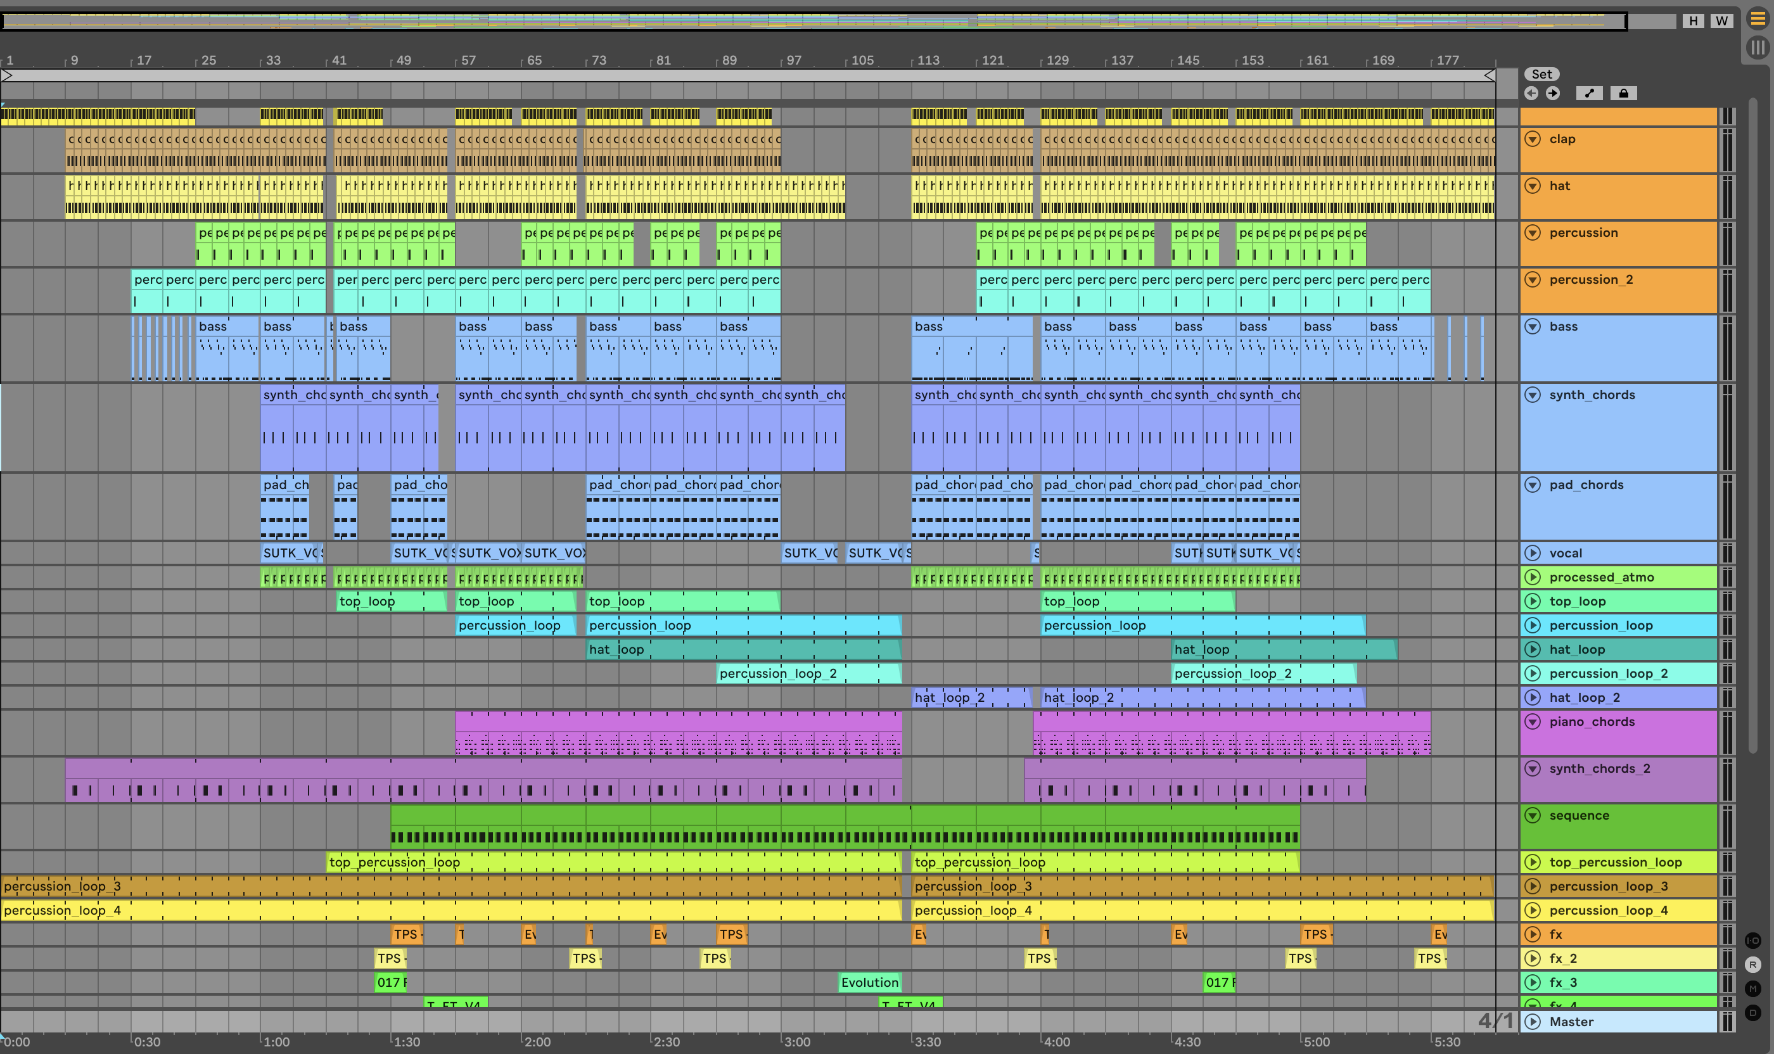The height and width of the screenshot is (1054, 1774).
Task: Show the In/Out section button
Action: pyautogui.click(x=1752, y=941)
